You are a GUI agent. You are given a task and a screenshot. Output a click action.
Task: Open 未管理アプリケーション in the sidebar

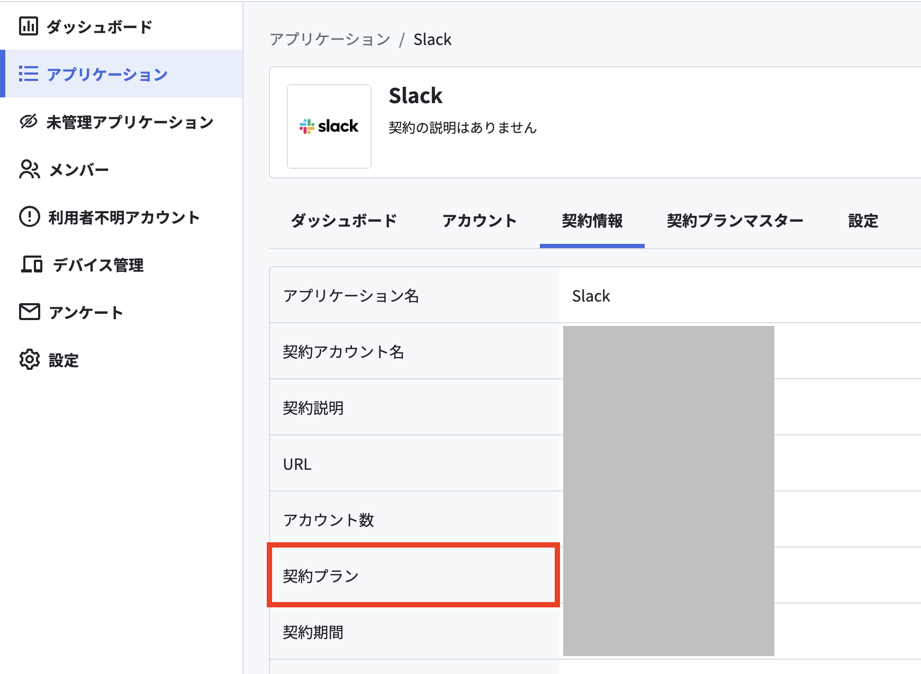[x=130, y=122]
